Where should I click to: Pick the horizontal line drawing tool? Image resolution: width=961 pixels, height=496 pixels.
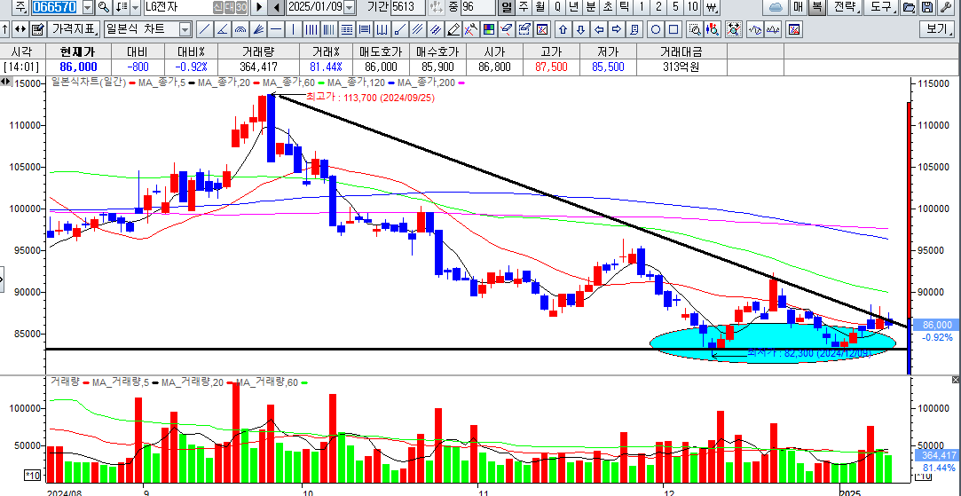point(275,29)
